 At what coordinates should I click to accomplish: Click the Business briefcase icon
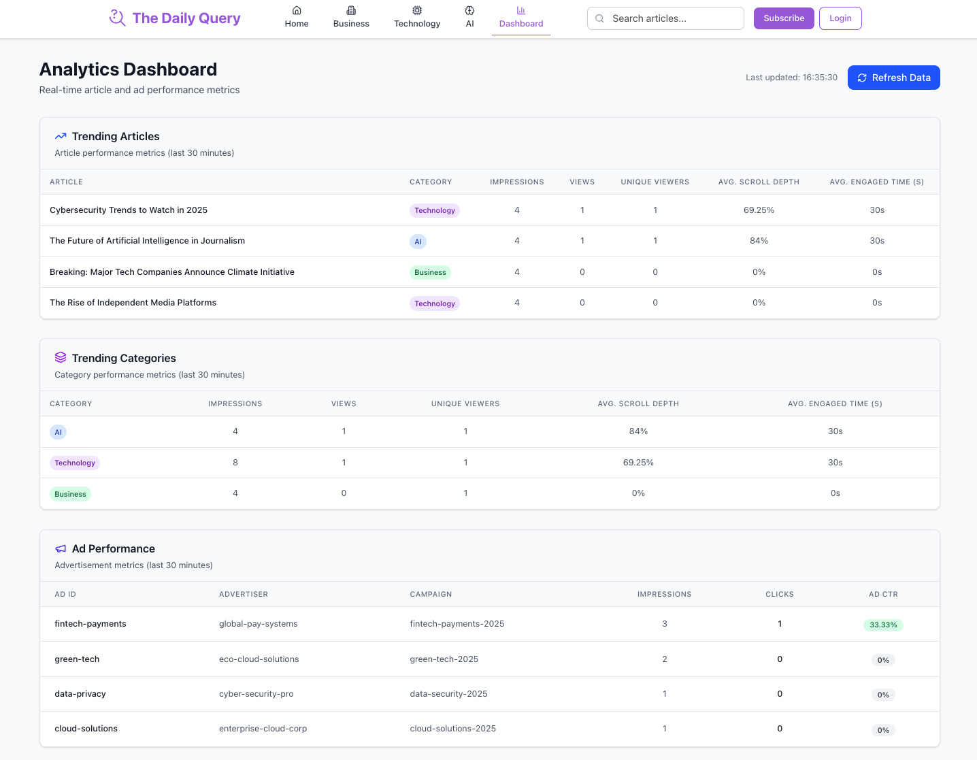coord(350,10)
